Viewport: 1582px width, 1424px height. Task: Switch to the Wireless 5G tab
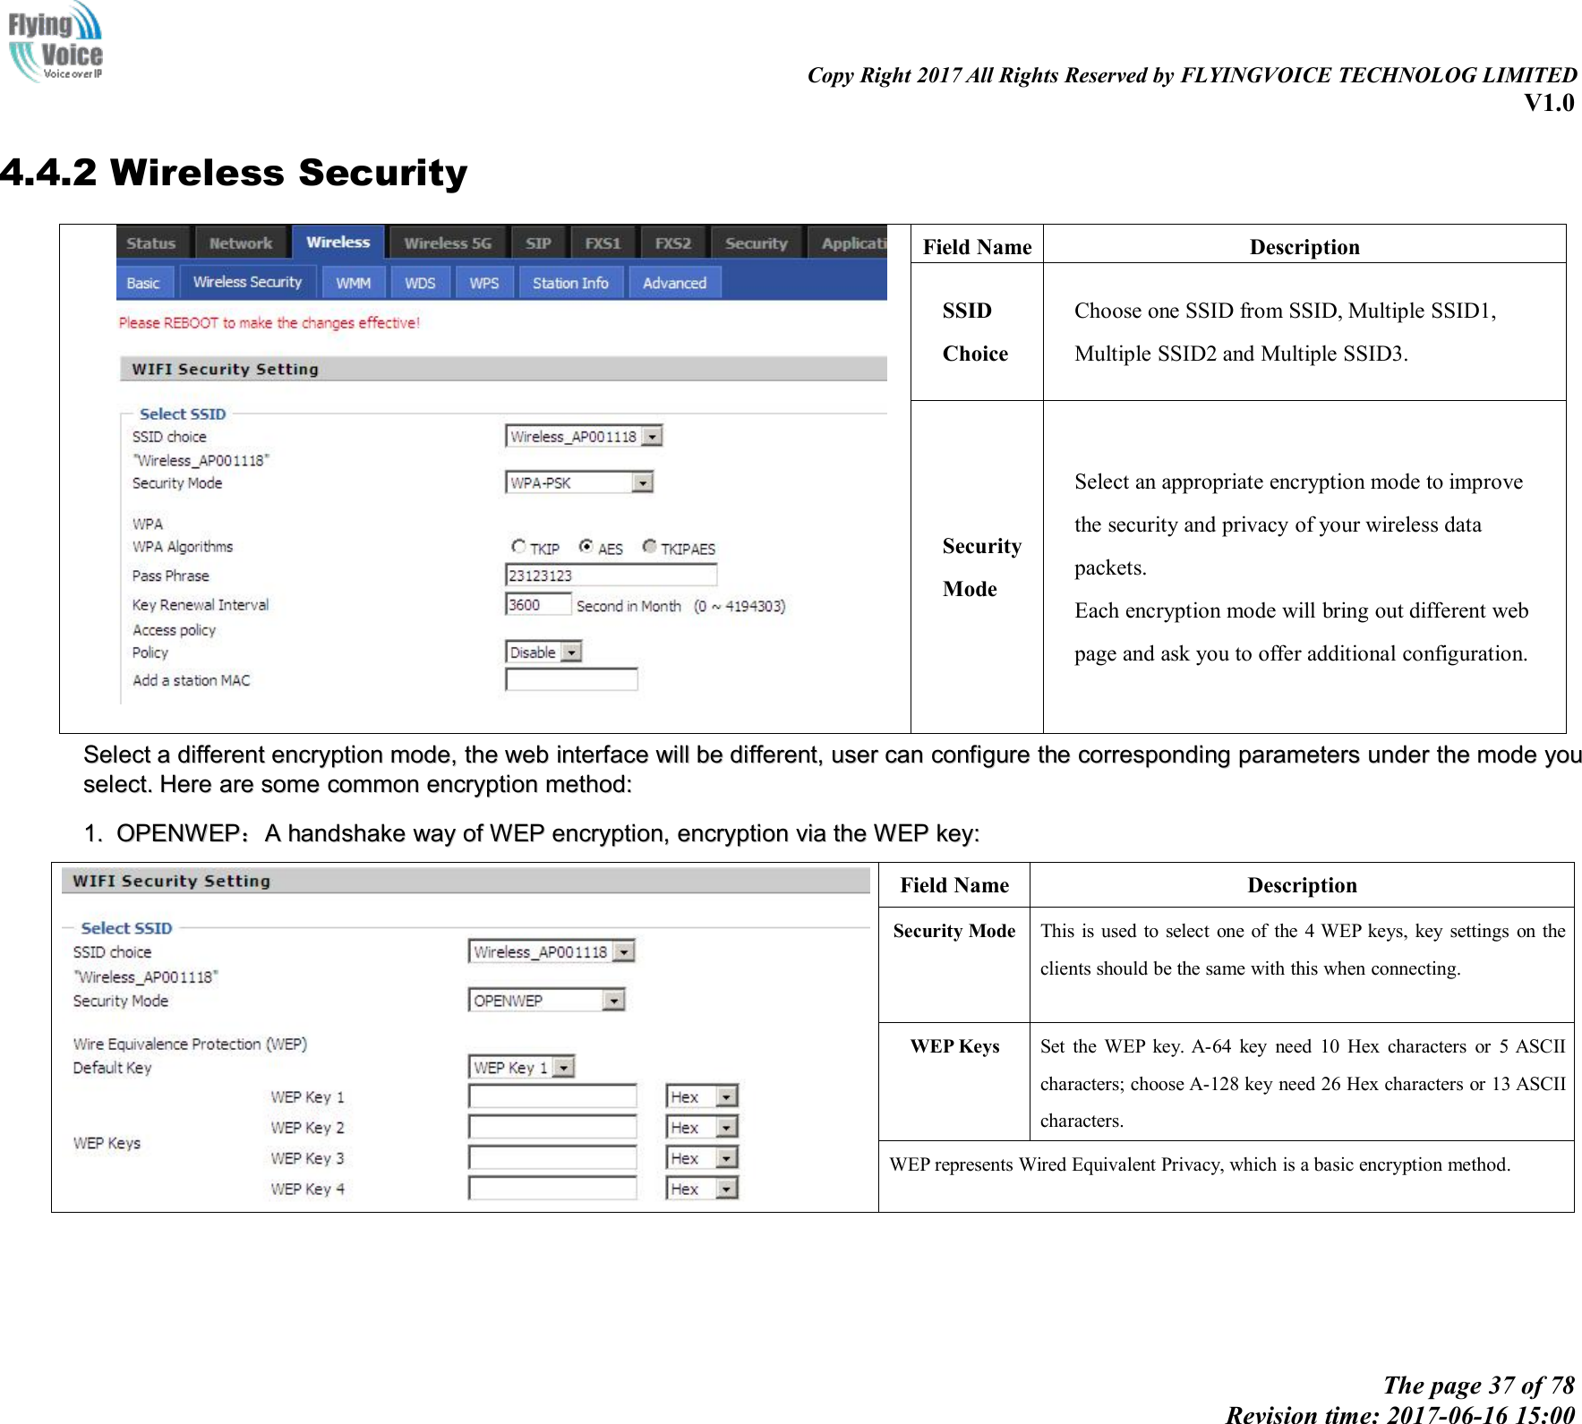[446, 243]
